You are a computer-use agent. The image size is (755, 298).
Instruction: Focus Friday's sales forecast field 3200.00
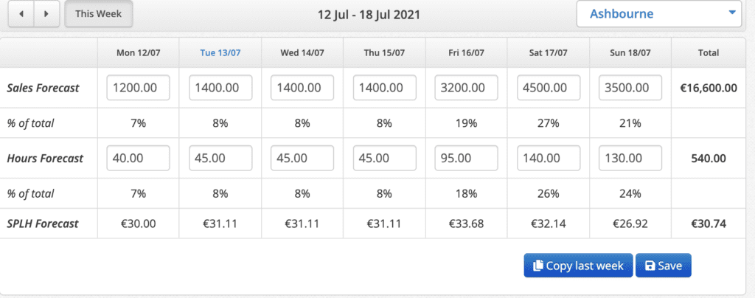tap(466, 88)
